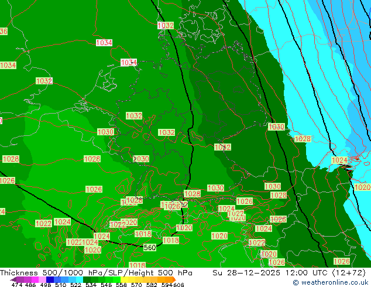The height and width of the screenshot is (287, 371).
Task: Pick the bright magenta legend swatch
Action: 35,279
